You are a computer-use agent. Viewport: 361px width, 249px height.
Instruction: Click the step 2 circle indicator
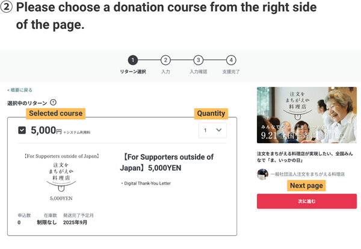pyautogui.click(x=165, y=60)
